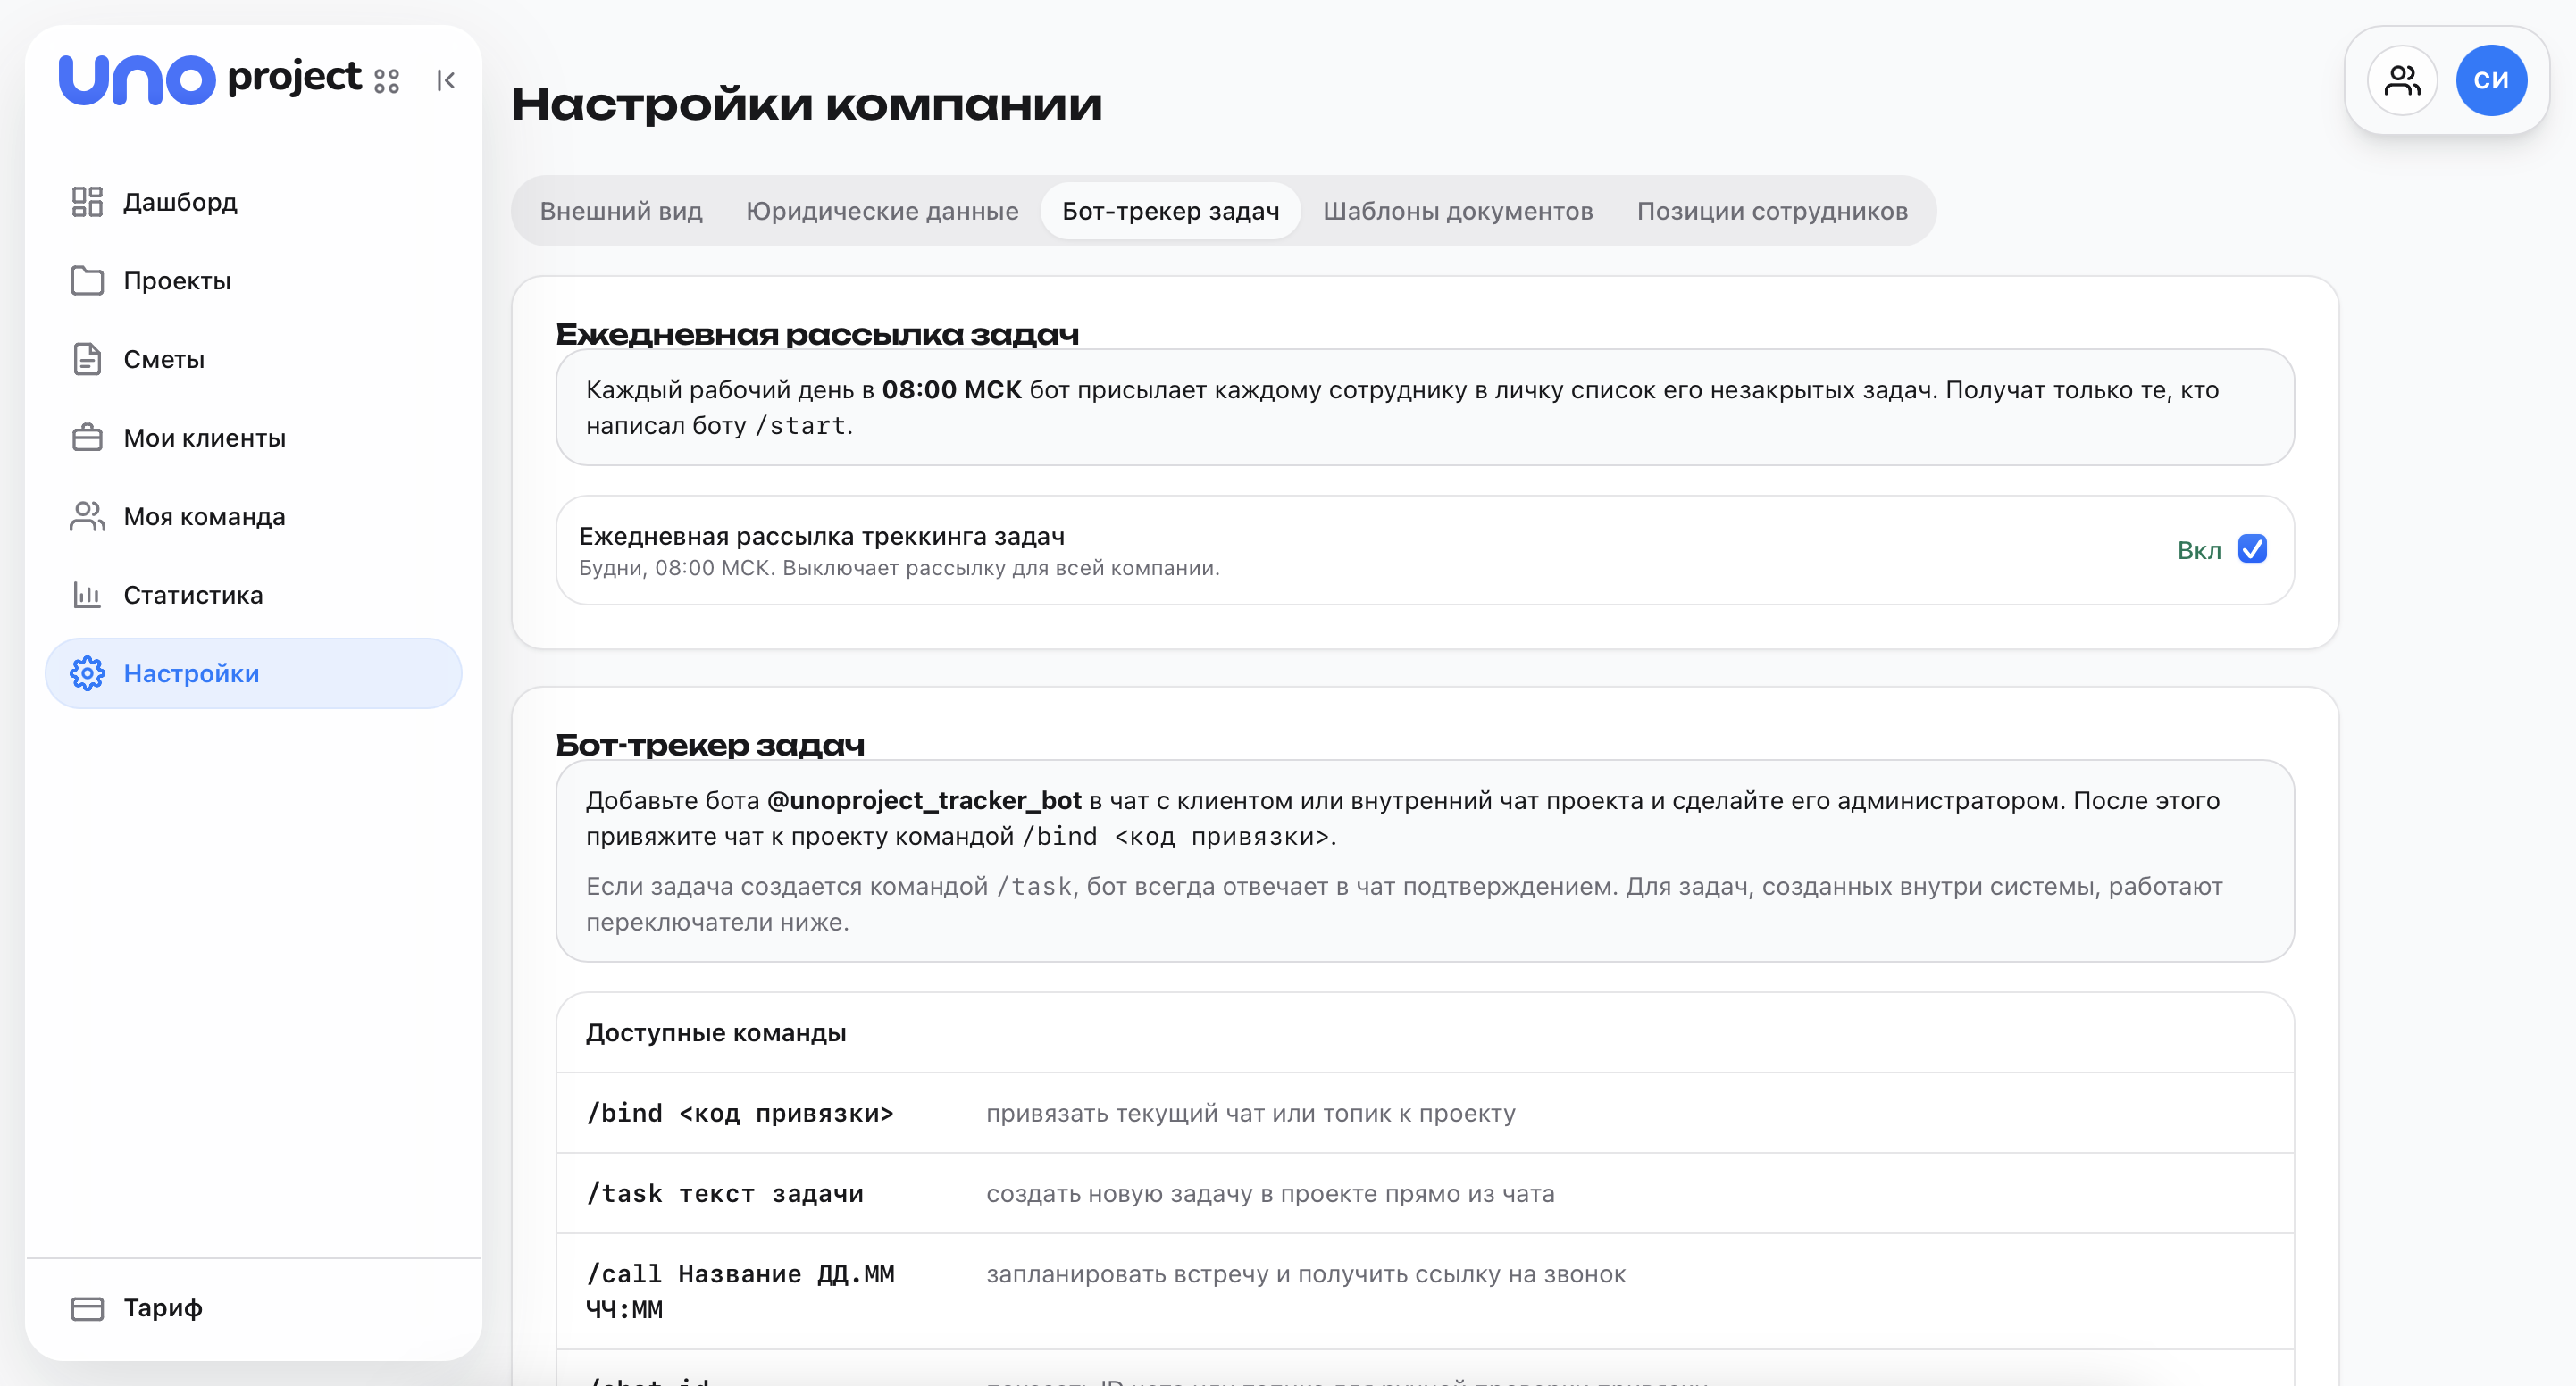Click the Мои клиенты briefcase icon

[87, 438]
